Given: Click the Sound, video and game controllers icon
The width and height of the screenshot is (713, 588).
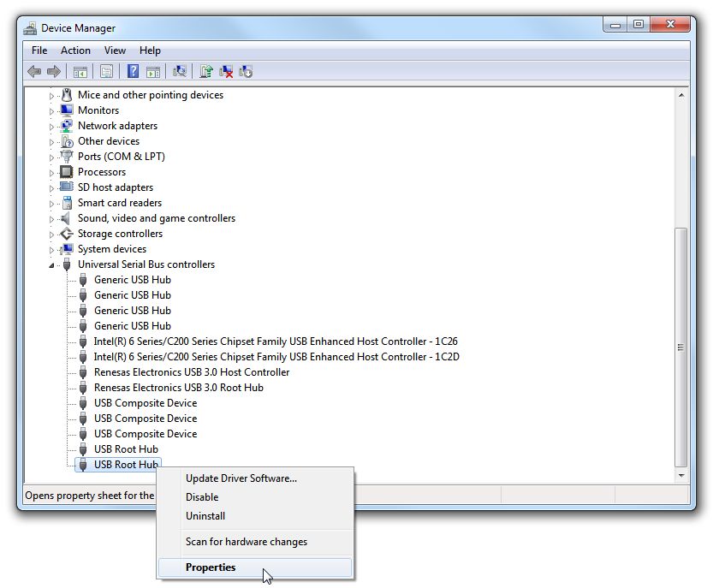Looking at the screenshot, I should point(66,218).
